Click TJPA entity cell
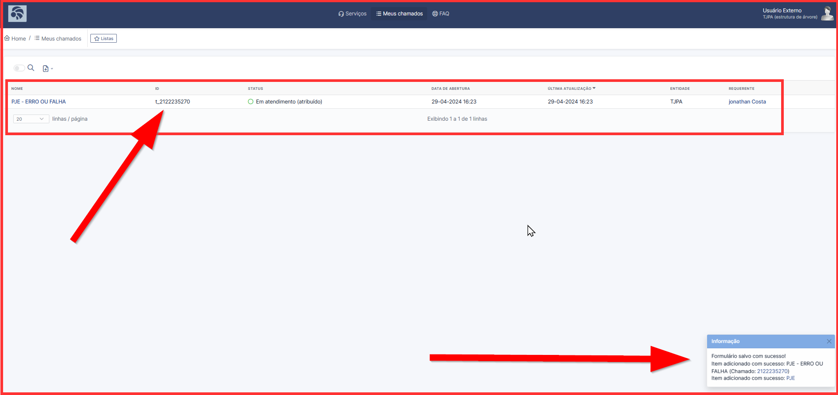This screenshot has width=838, height=395. click(676, 102)
